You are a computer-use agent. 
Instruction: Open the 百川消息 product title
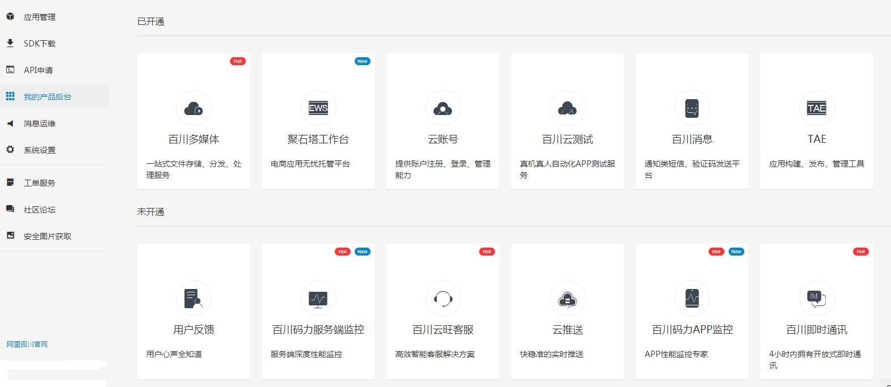pyautogui.click(x=692, y=139)
